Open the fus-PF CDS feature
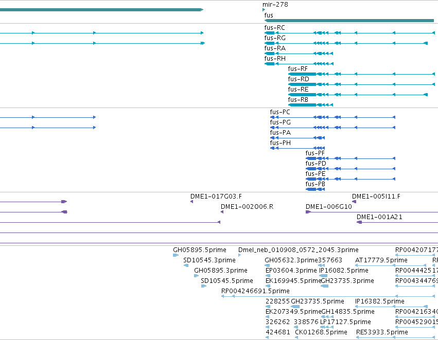 tap(351, 158)
